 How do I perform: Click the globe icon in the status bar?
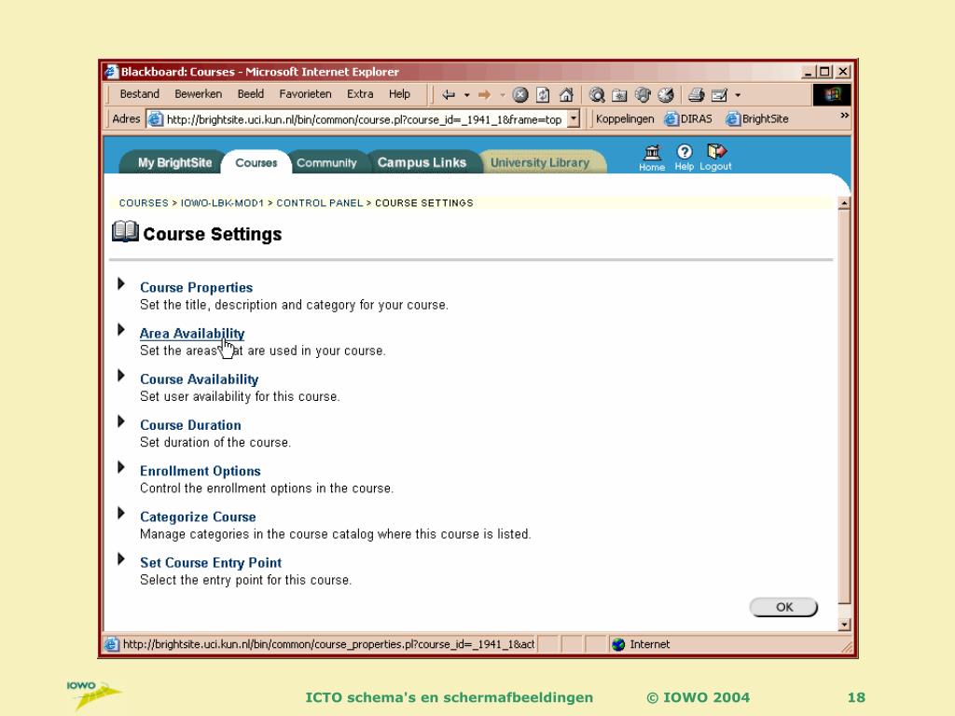coord(618,644)
